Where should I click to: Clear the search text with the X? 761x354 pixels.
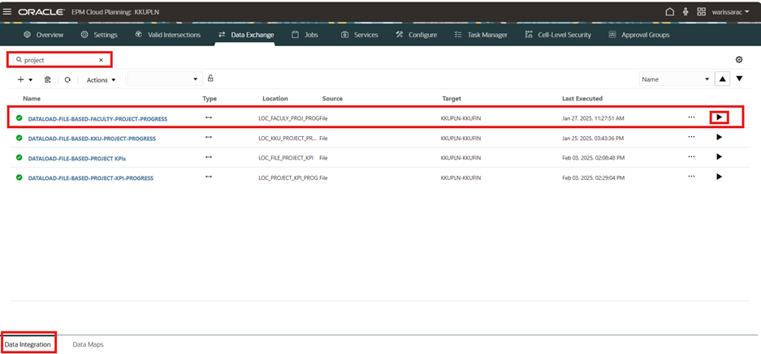101,60
